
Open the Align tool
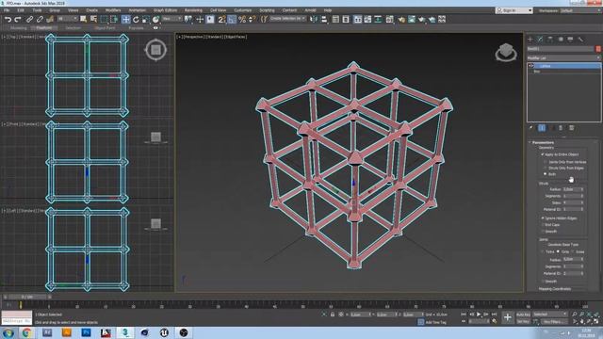[x=324, y=19]
